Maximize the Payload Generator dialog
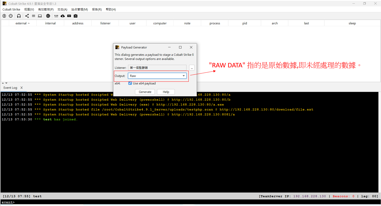This screenshot has height=206, width=381. (x=180, y=47)
